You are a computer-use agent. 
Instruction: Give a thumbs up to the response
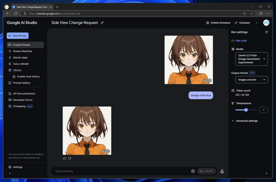click(65, 158)
